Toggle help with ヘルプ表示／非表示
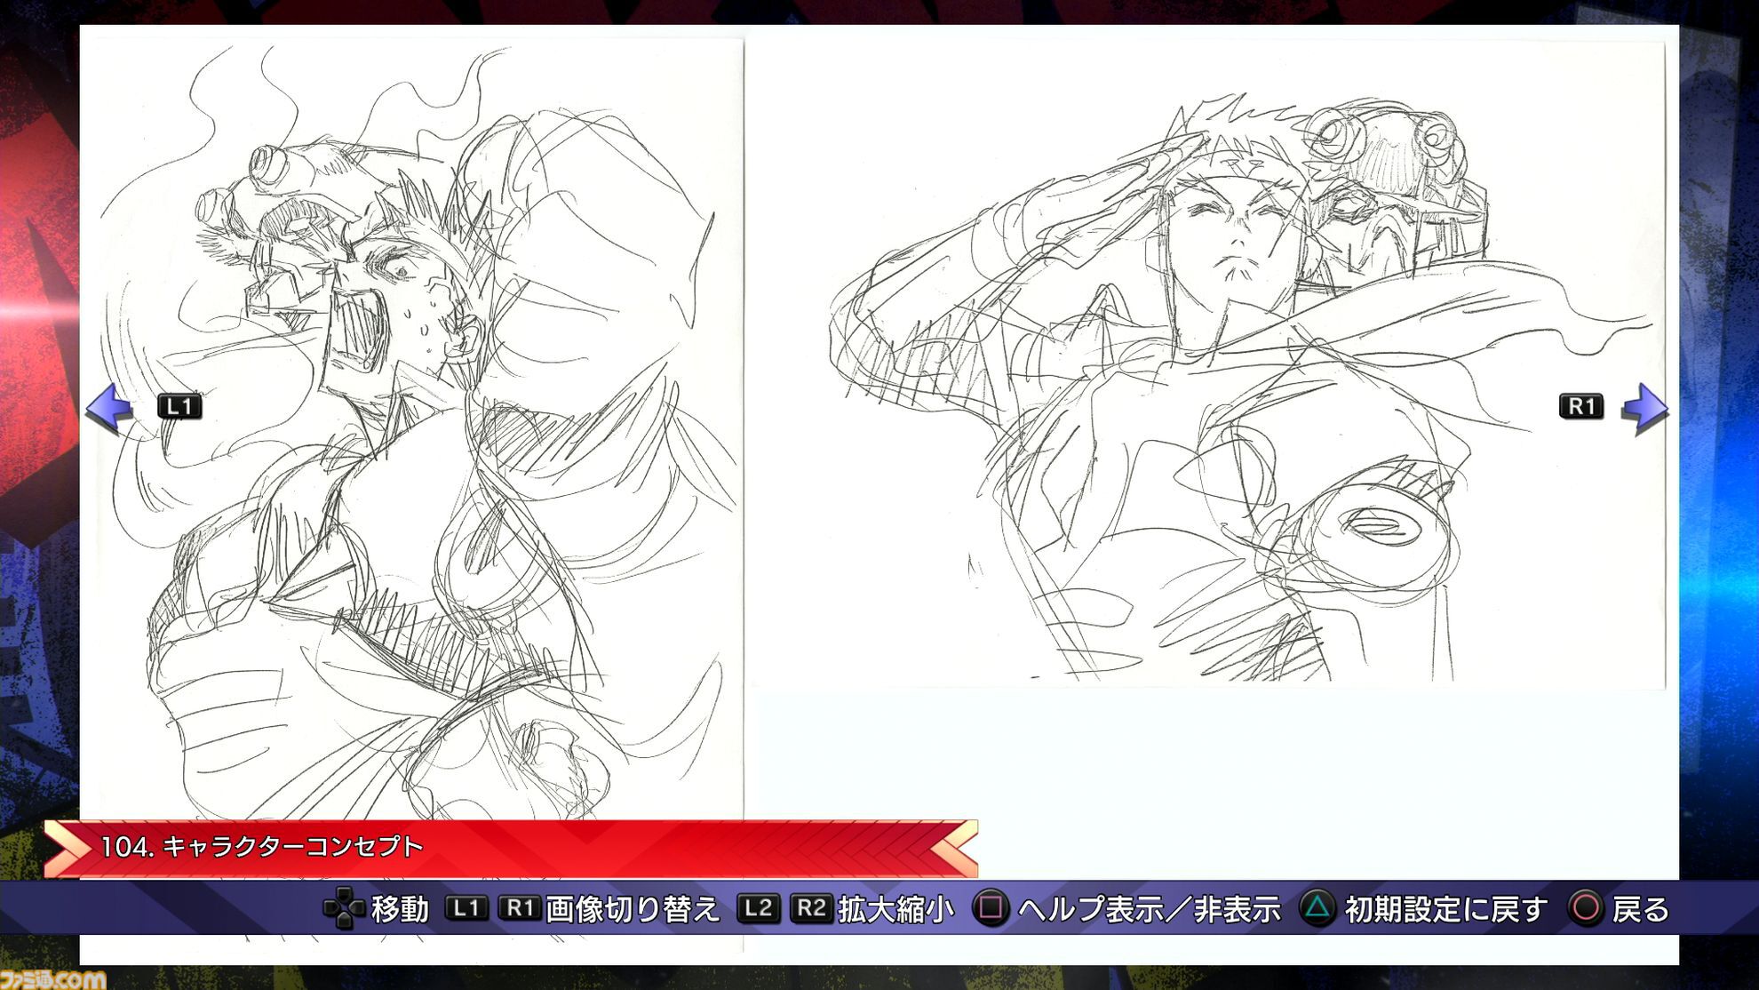 (x=1150, y=909)
